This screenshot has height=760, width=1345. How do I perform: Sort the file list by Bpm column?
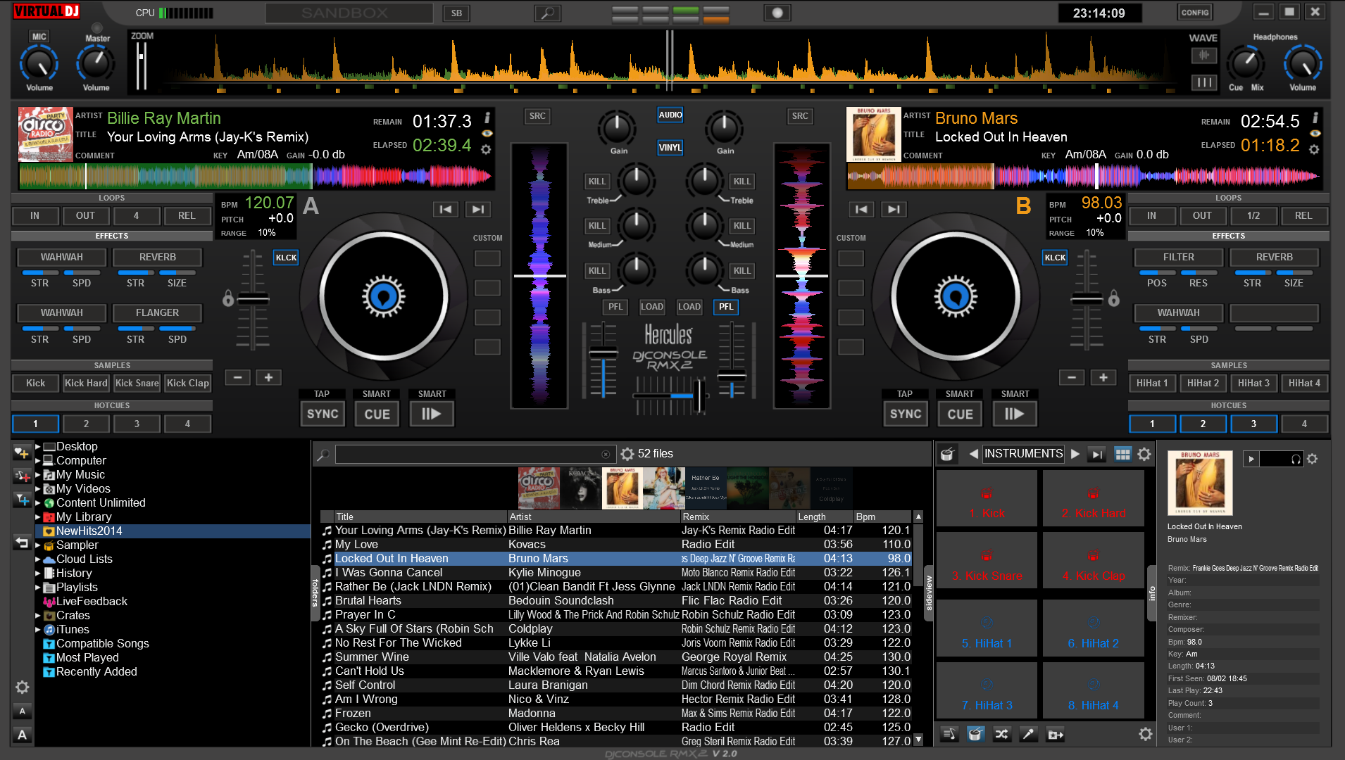[880, 517]
